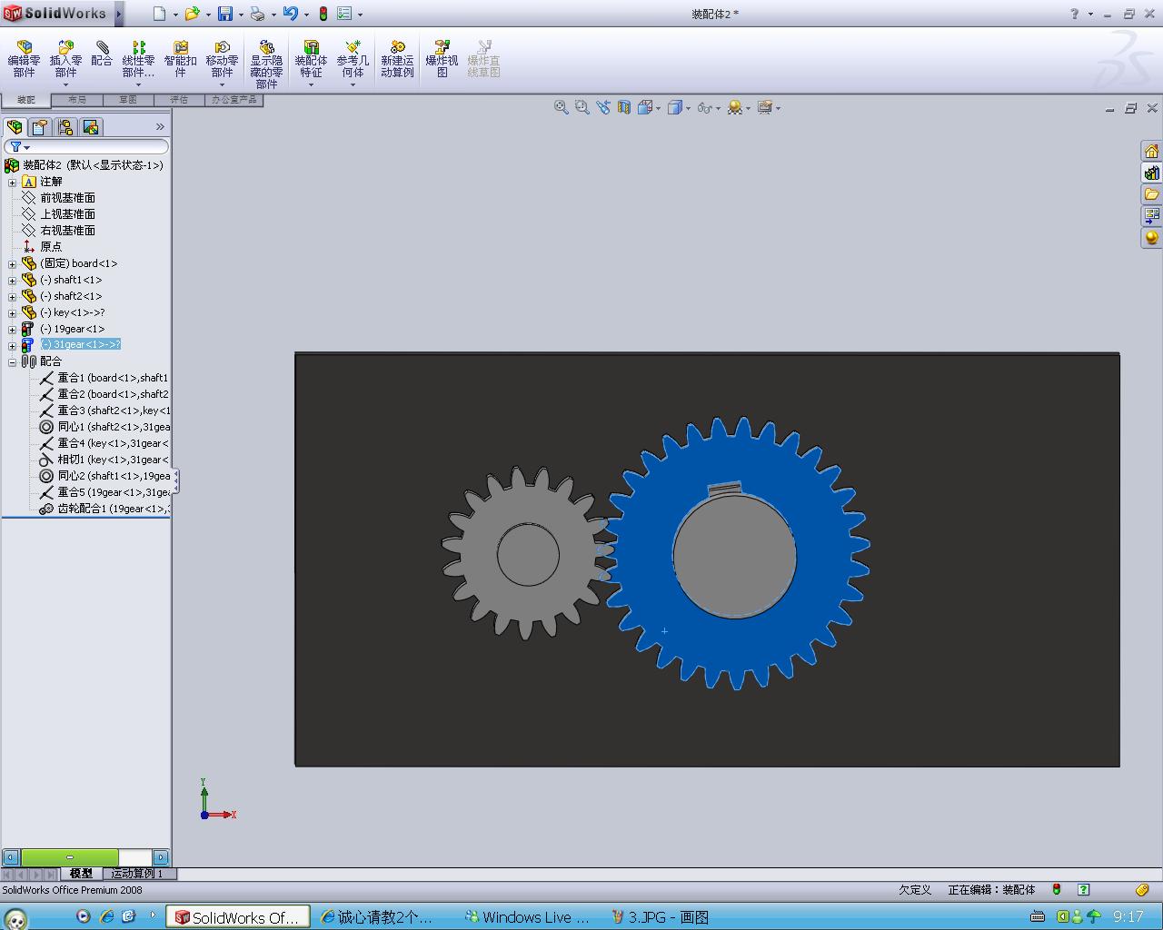This screenshot has height=930, width=1163.
Task: Click the Rebuild traffic light icon
Action: 323,14
